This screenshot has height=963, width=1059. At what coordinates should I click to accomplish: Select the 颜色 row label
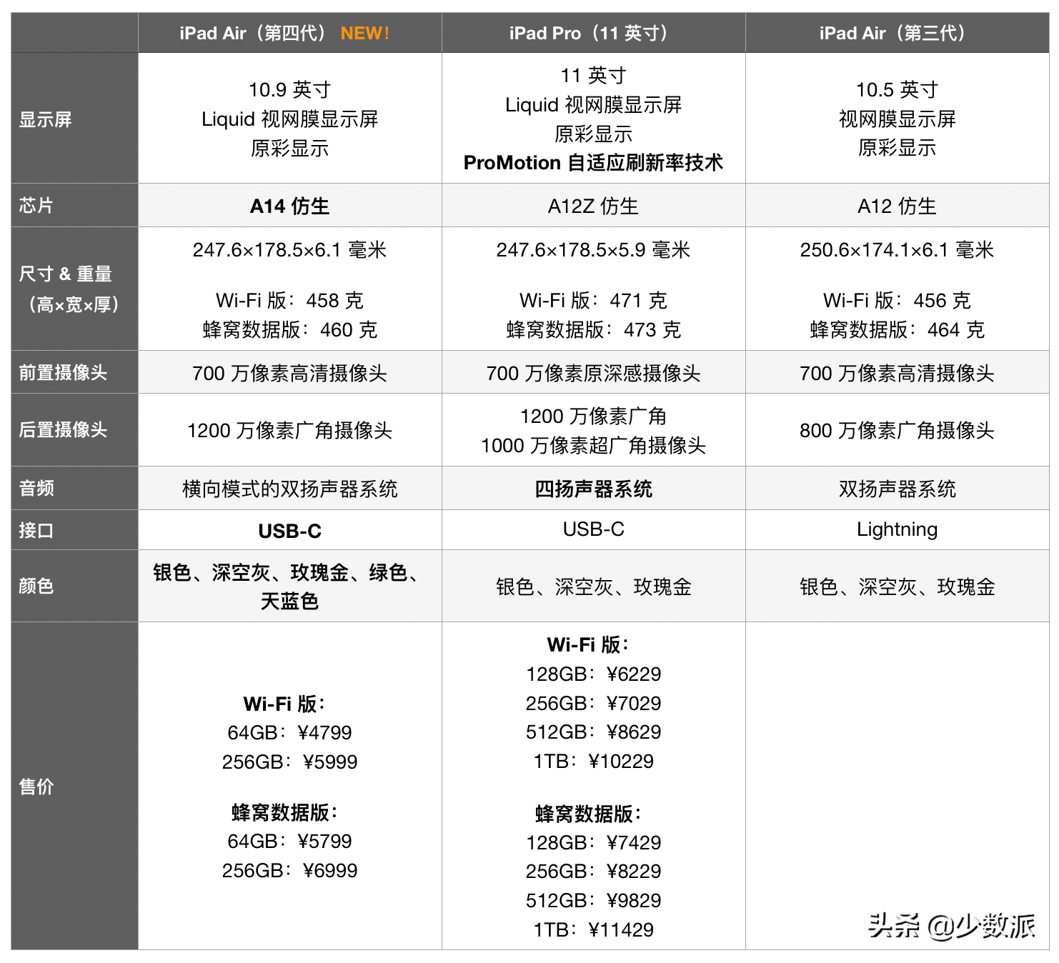(x=36, y=586)
